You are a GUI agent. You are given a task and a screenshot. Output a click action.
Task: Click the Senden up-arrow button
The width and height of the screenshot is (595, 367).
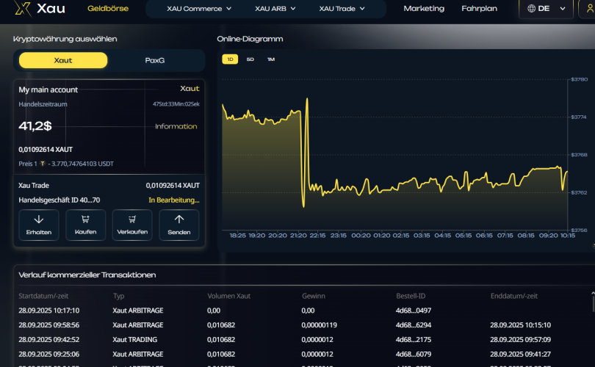(x=178, y=225)
